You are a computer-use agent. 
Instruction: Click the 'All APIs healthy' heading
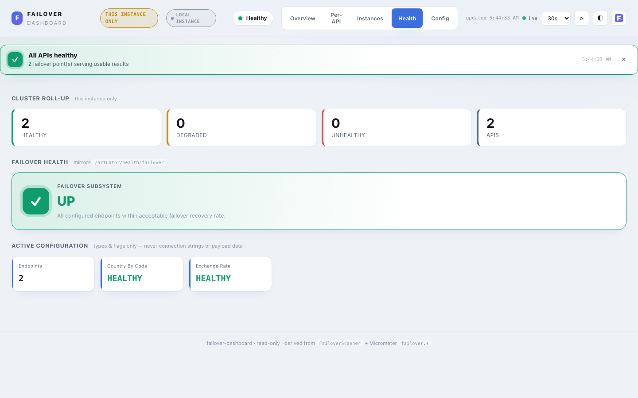pyautogui.click(x=53, y=55)
